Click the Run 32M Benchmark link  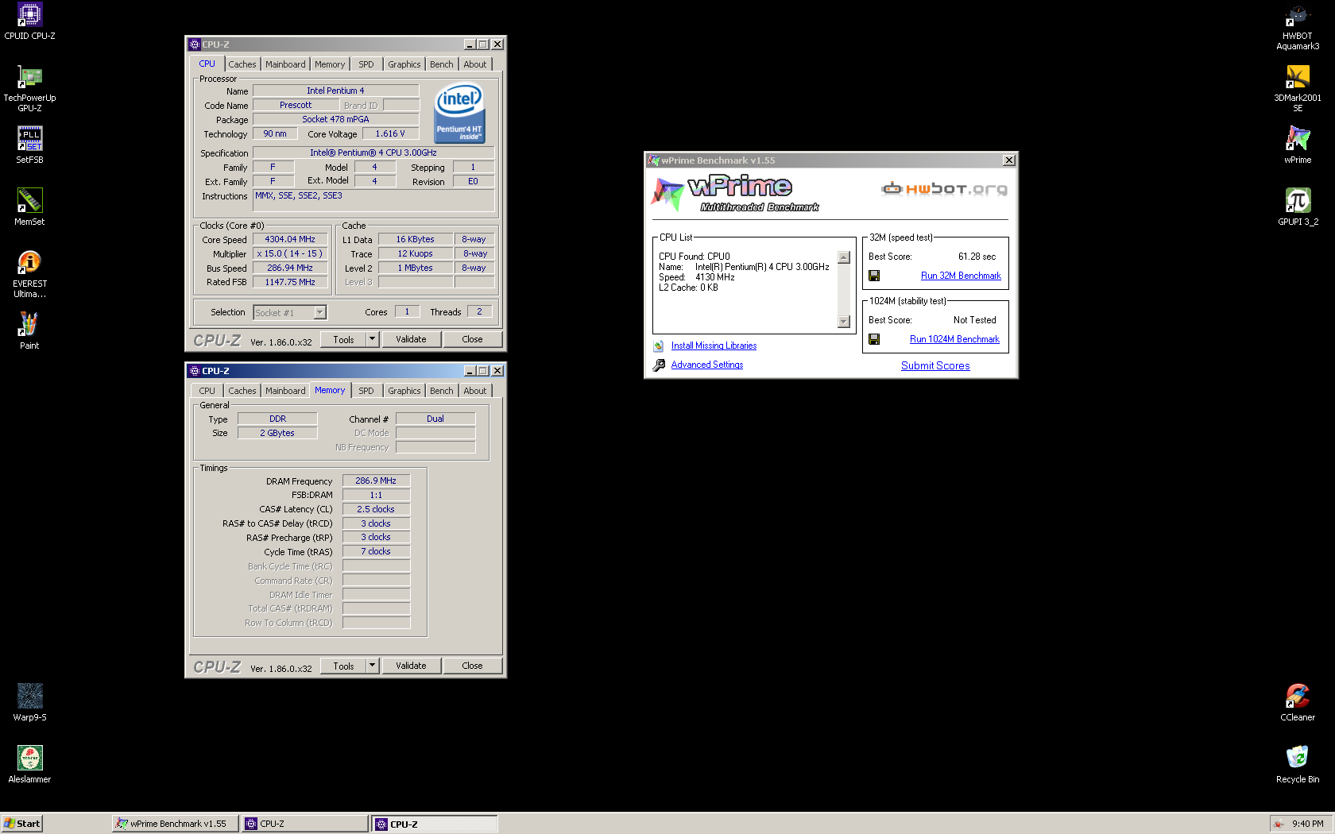tap(961, 276)
